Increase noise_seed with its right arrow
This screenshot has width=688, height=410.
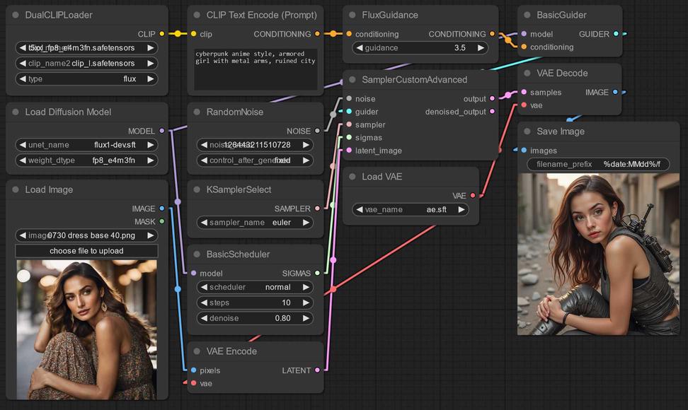click(306, 144)
